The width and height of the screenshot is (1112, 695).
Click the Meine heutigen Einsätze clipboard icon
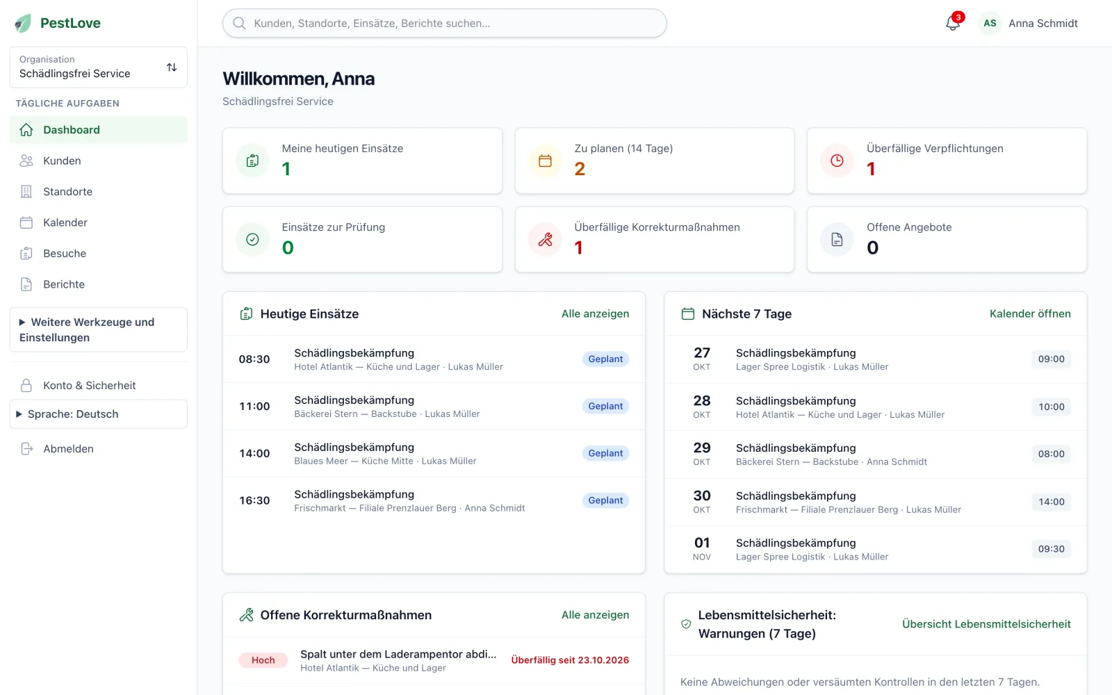pos(253,161)
